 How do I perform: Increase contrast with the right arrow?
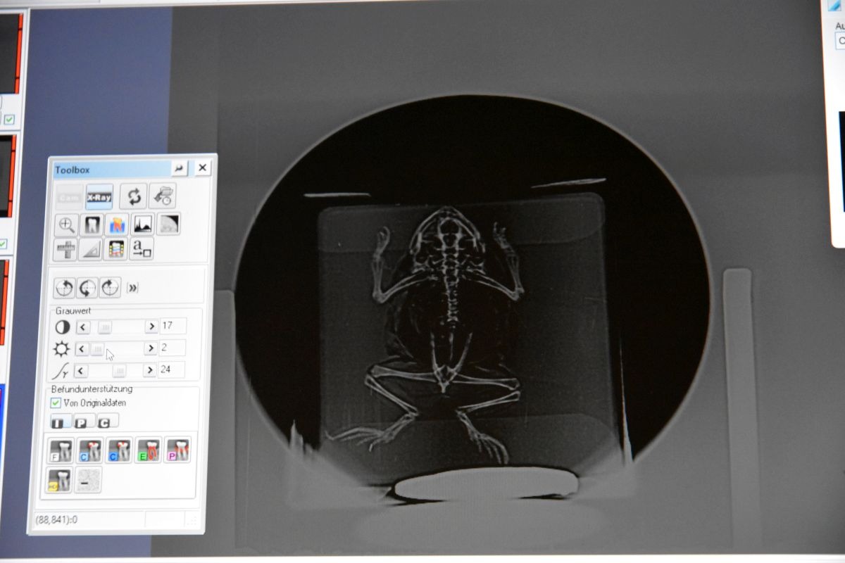pyautogui.click(x=151, y=327)
